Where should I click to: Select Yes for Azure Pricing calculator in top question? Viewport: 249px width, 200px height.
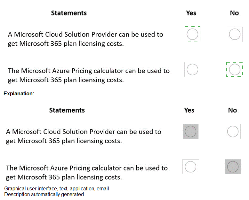tap(192, 69)
